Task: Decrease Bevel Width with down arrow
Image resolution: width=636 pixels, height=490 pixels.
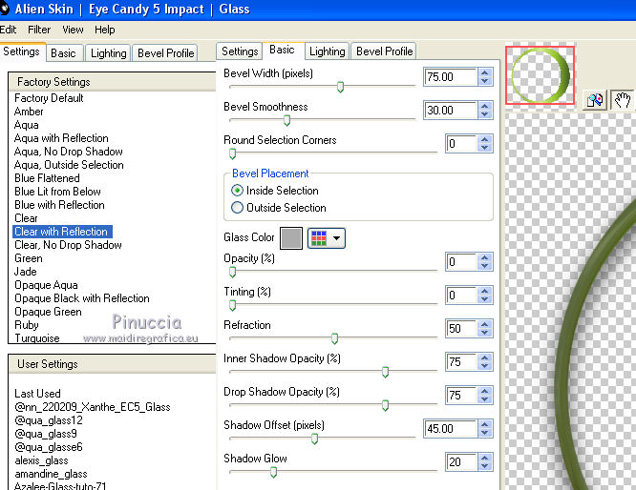Action: click(x=485, y=81)
